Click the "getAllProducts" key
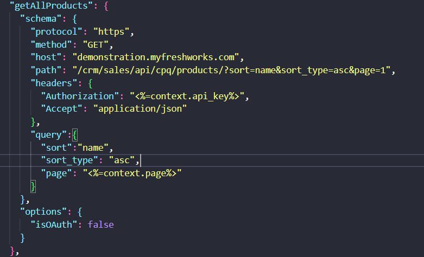 click(x=51, y=5)
